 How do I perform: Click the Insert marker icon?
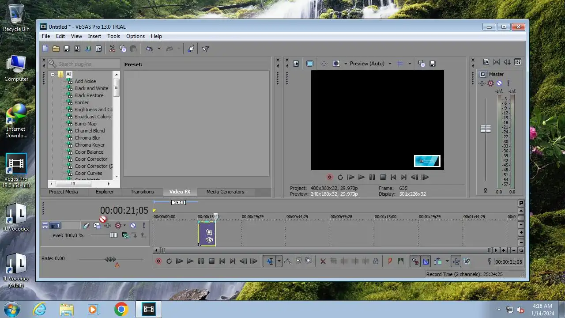[390, 261]
